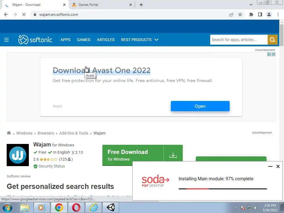Click the Softonic logo
This screenshot has width=284, height=213.
click(x=35, y=40)
